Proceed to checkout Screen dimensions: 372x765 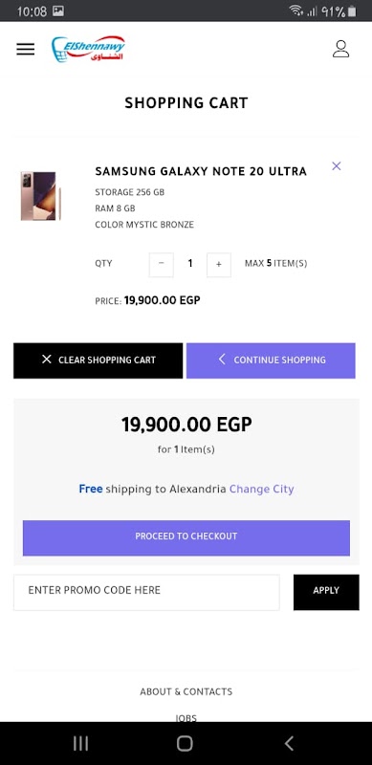186,537
